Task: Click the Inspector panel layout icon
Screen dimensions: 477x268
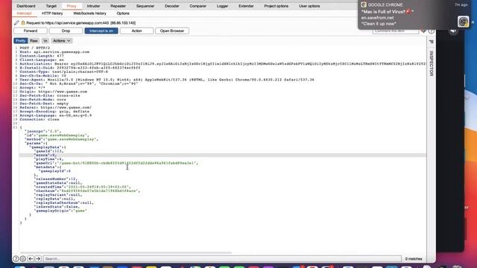Action: (431, 42)
